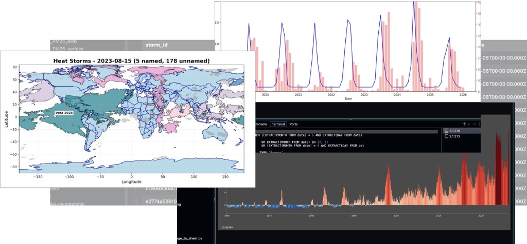Switch to the Terminal tab

click(278, 124)
